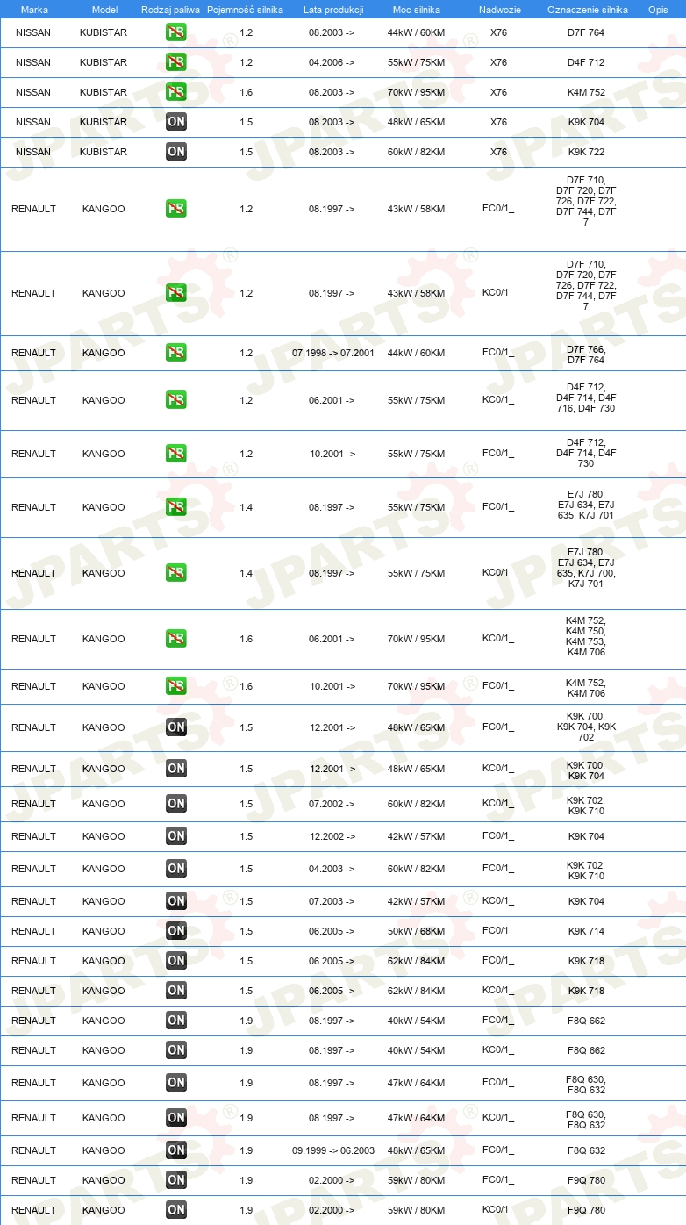Click diesel ON icon in Kubistar K9K 722 row
Image resolution: width=686 pixels, height=1225 pixels.
[176, 152]
